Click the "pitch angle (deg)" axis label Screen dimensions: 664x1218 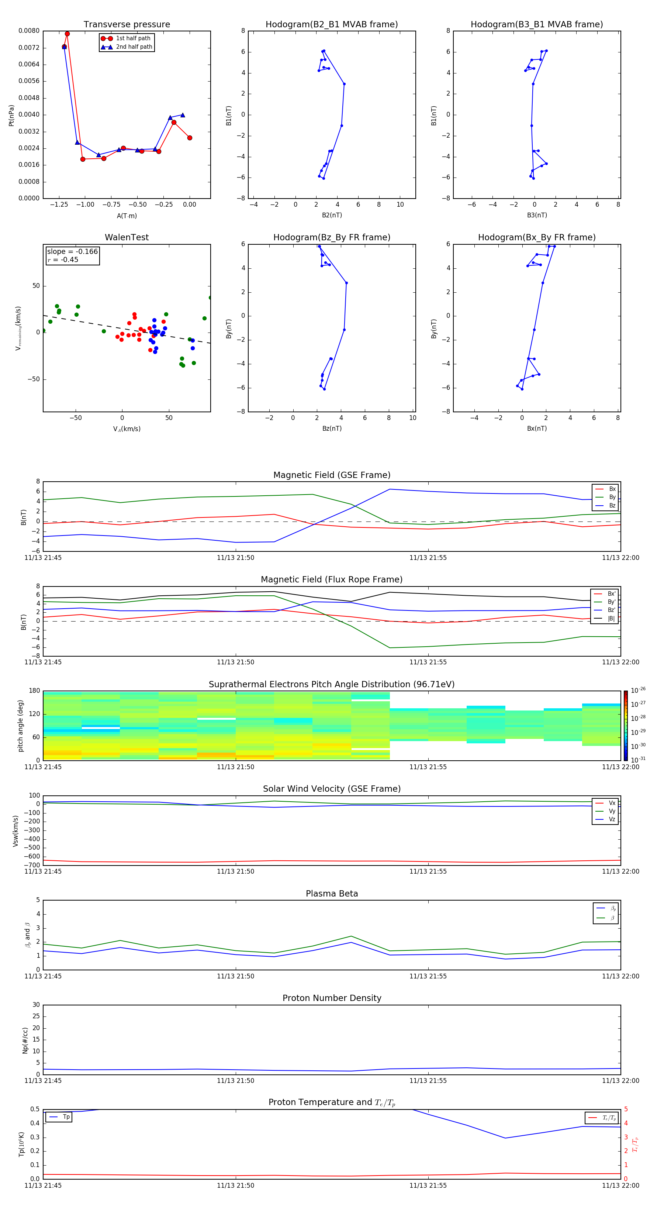click(20, 726)
